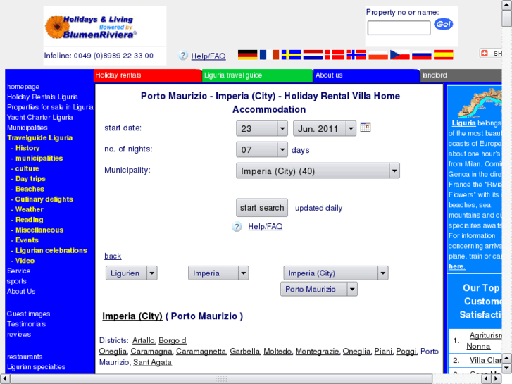Open Municipalities sidebar link

coord(27,128)
